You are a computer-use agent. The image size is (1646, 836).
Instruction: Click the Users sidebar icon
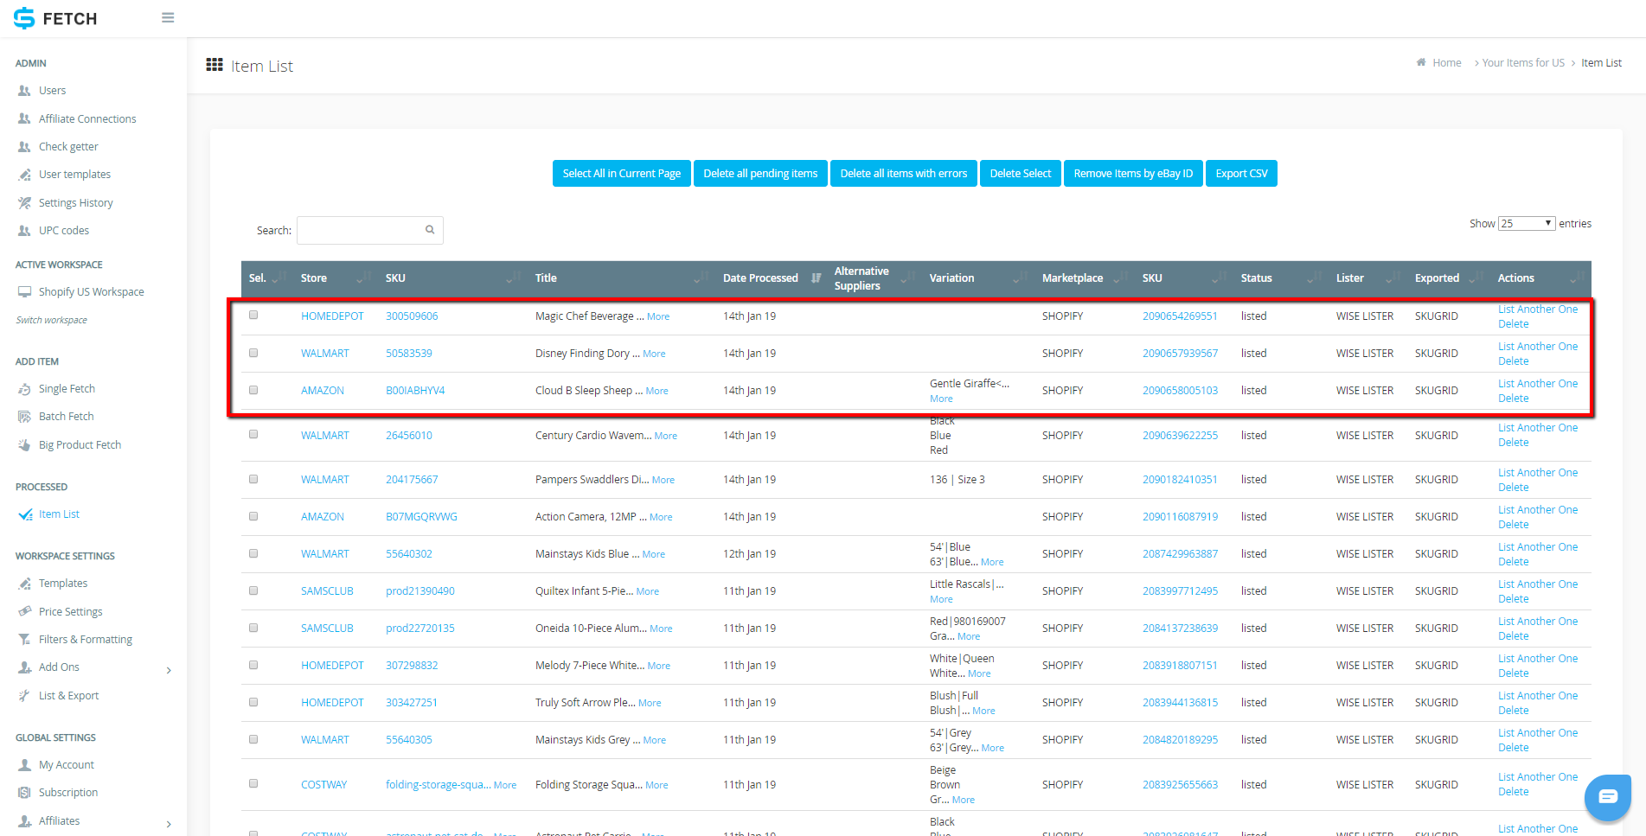click(24, 91)
